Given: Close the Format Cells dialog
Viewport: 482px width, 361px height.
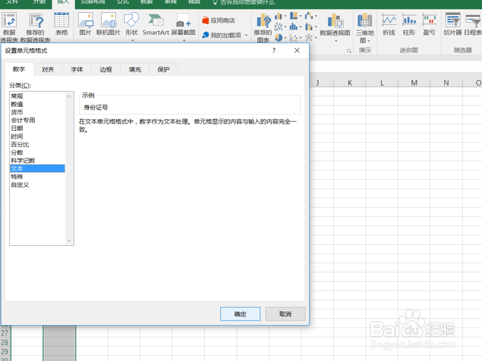Looking at the screenshot, I should click(x=296, y=51).
